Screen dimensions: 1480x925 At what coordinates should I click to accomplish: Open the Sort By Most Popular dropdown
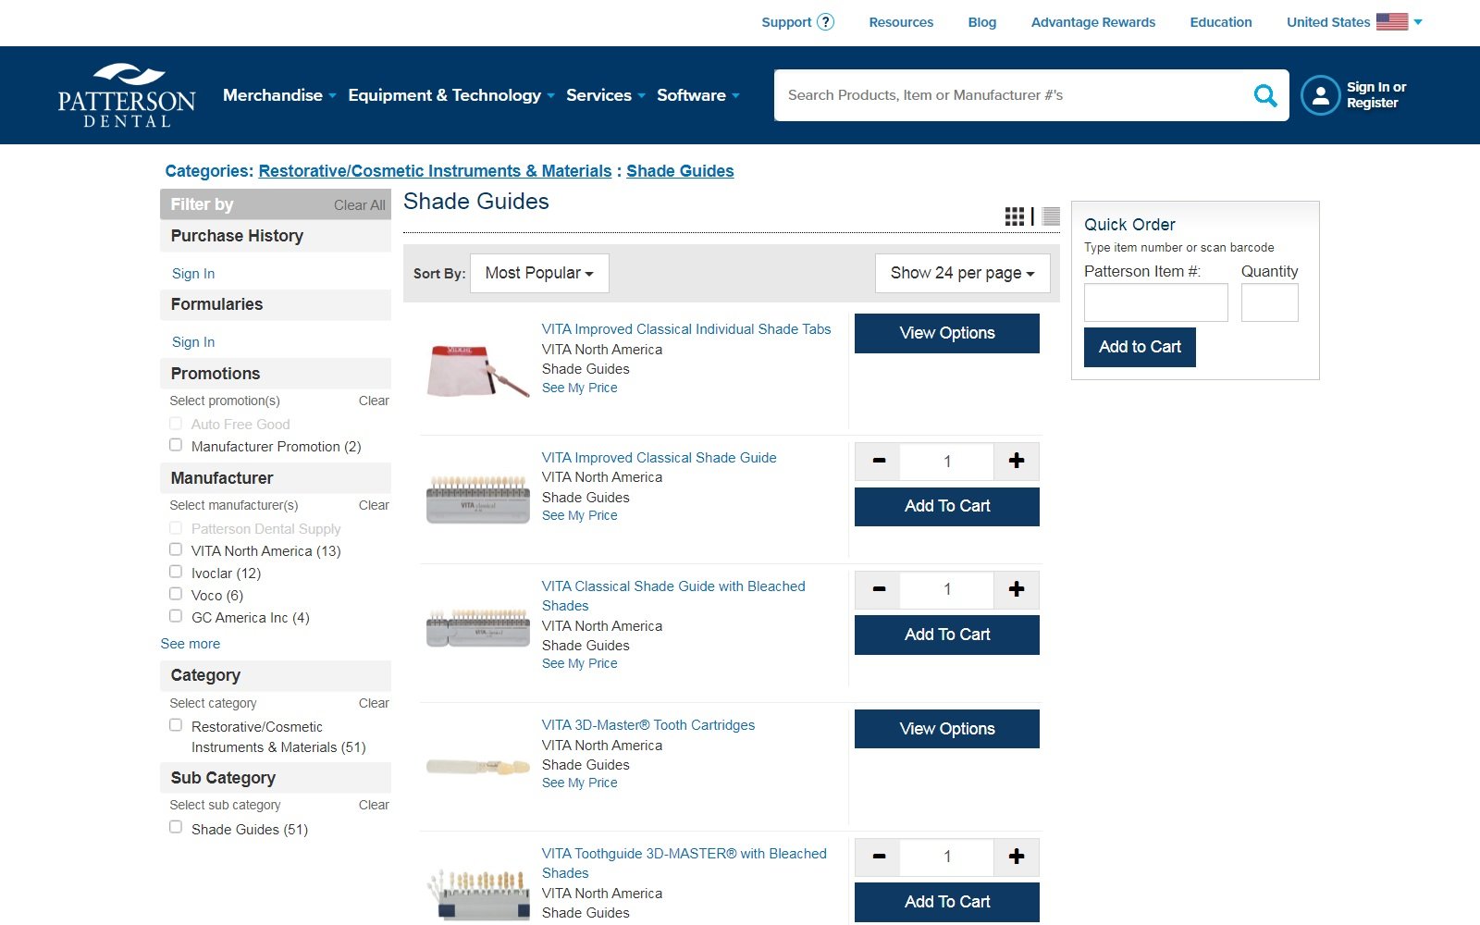[x=539, y=273]
